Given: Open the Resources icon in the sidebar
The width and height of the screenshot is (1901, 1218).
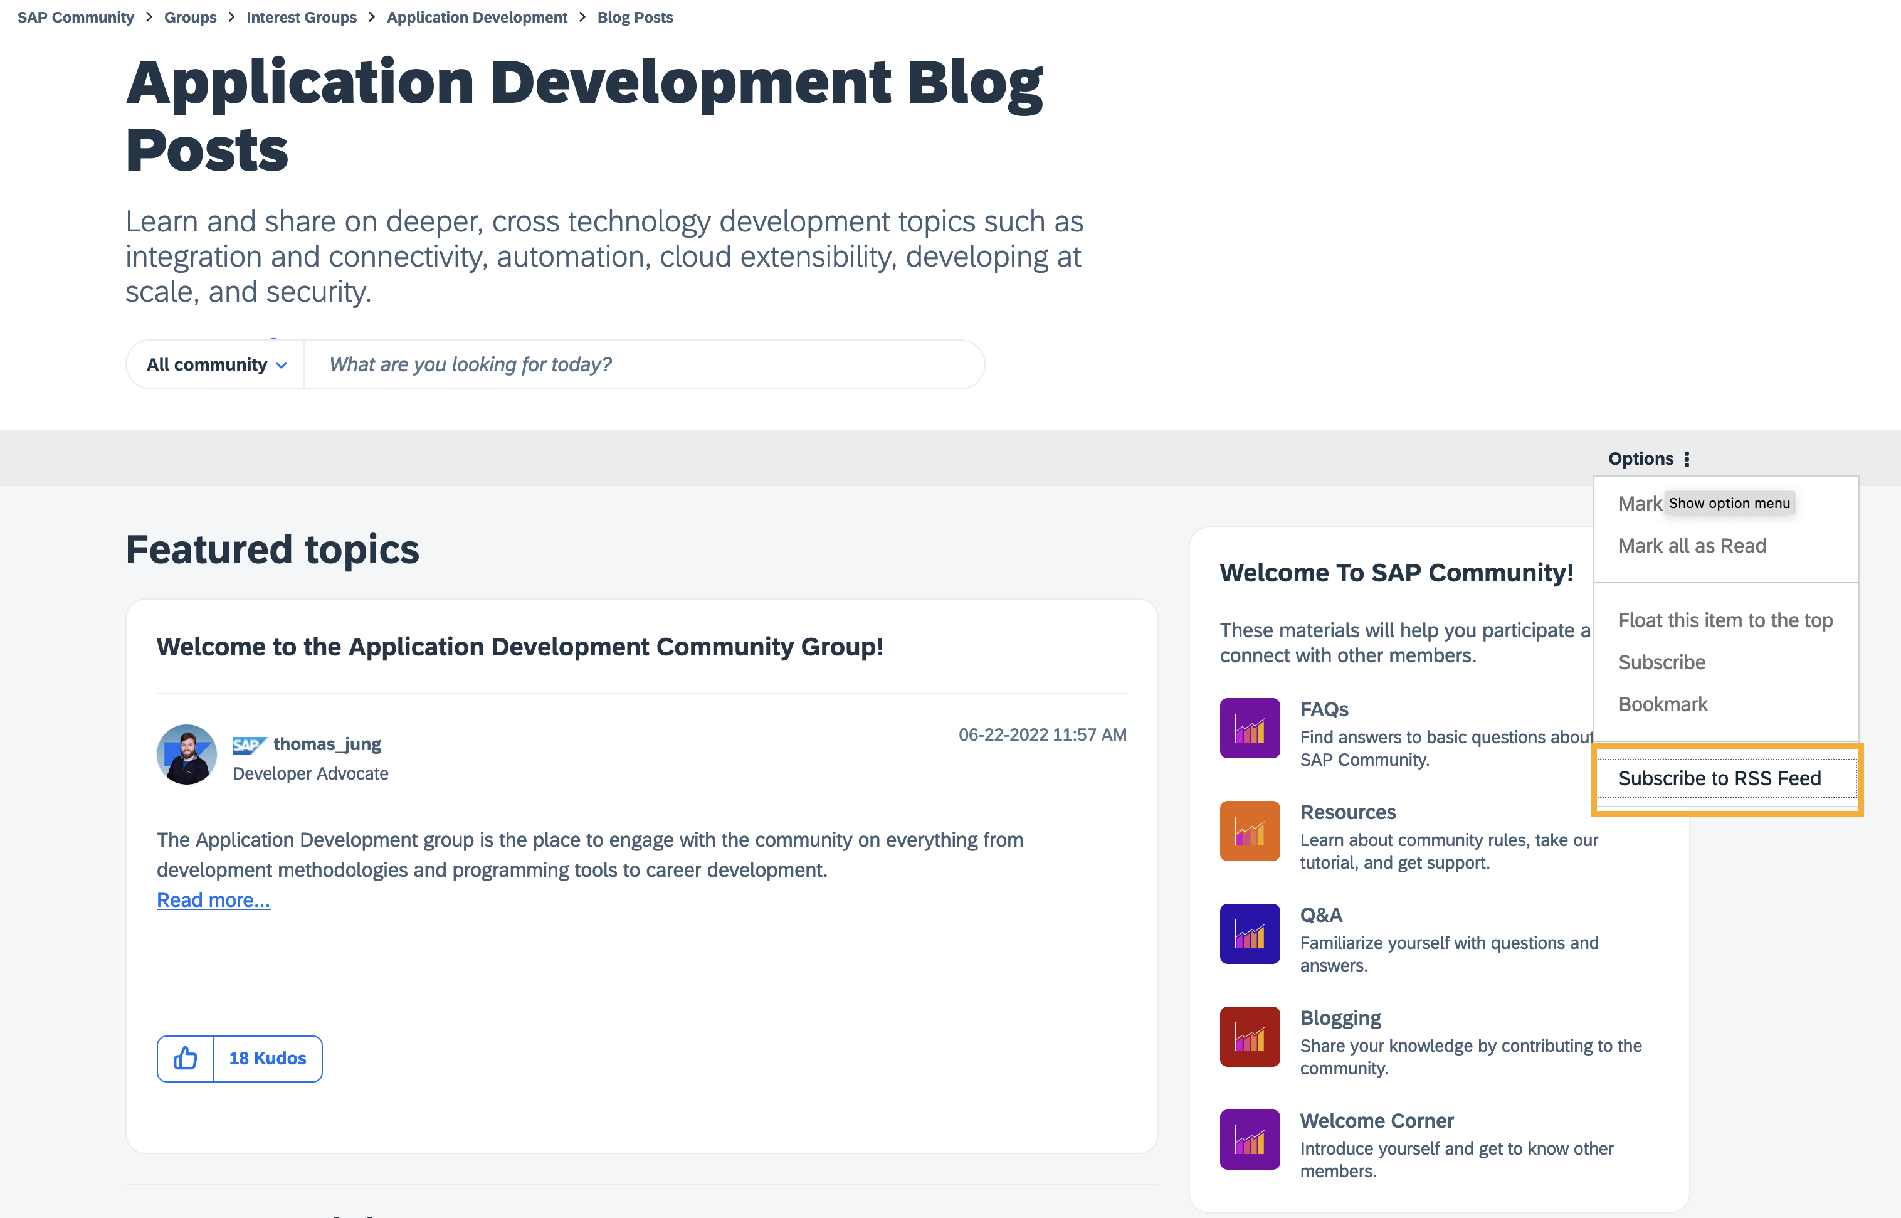Looking at the screenshot, I should click(x=1249, y=830).
